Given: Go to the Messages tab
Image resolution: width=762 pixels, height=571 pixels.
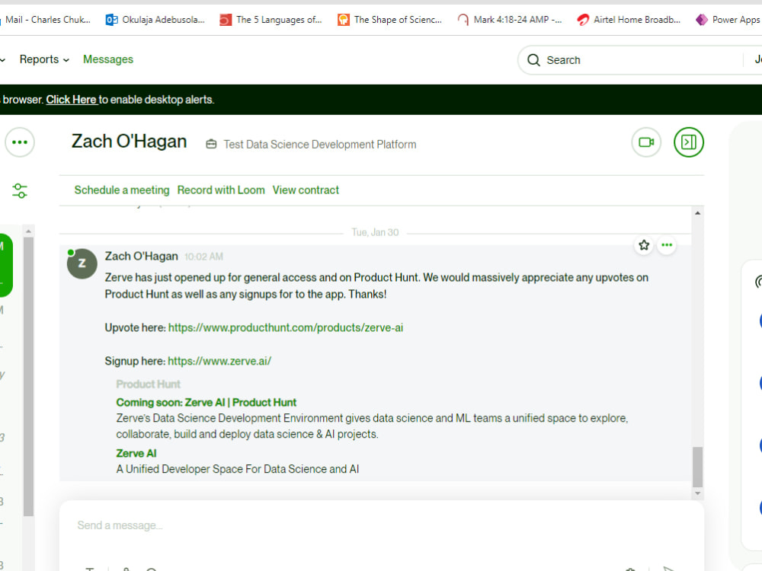Looking at the screenshot, I should 108,59.
